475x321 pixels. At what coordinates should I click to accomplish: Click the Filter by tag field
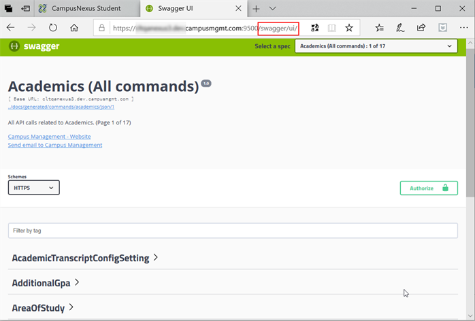(233, 231)
